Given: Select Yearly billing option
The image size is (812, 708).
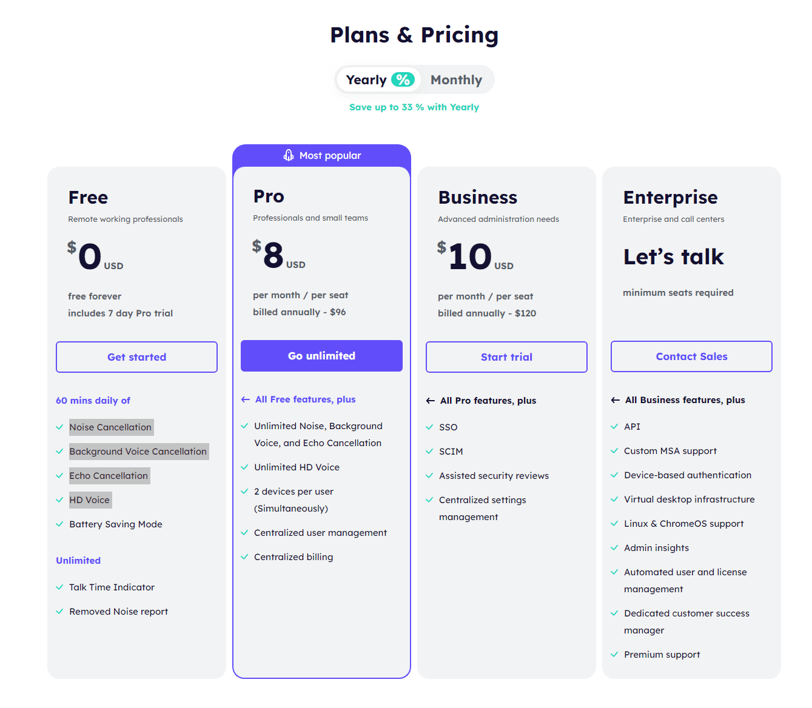Looking at the screenshot, I should 366,80.
